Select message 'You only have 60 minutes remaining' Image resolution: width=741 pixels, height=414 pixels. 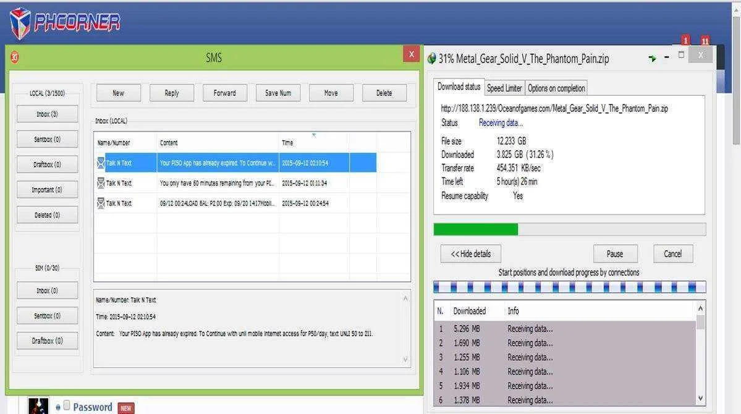click(x=235, y=183)
